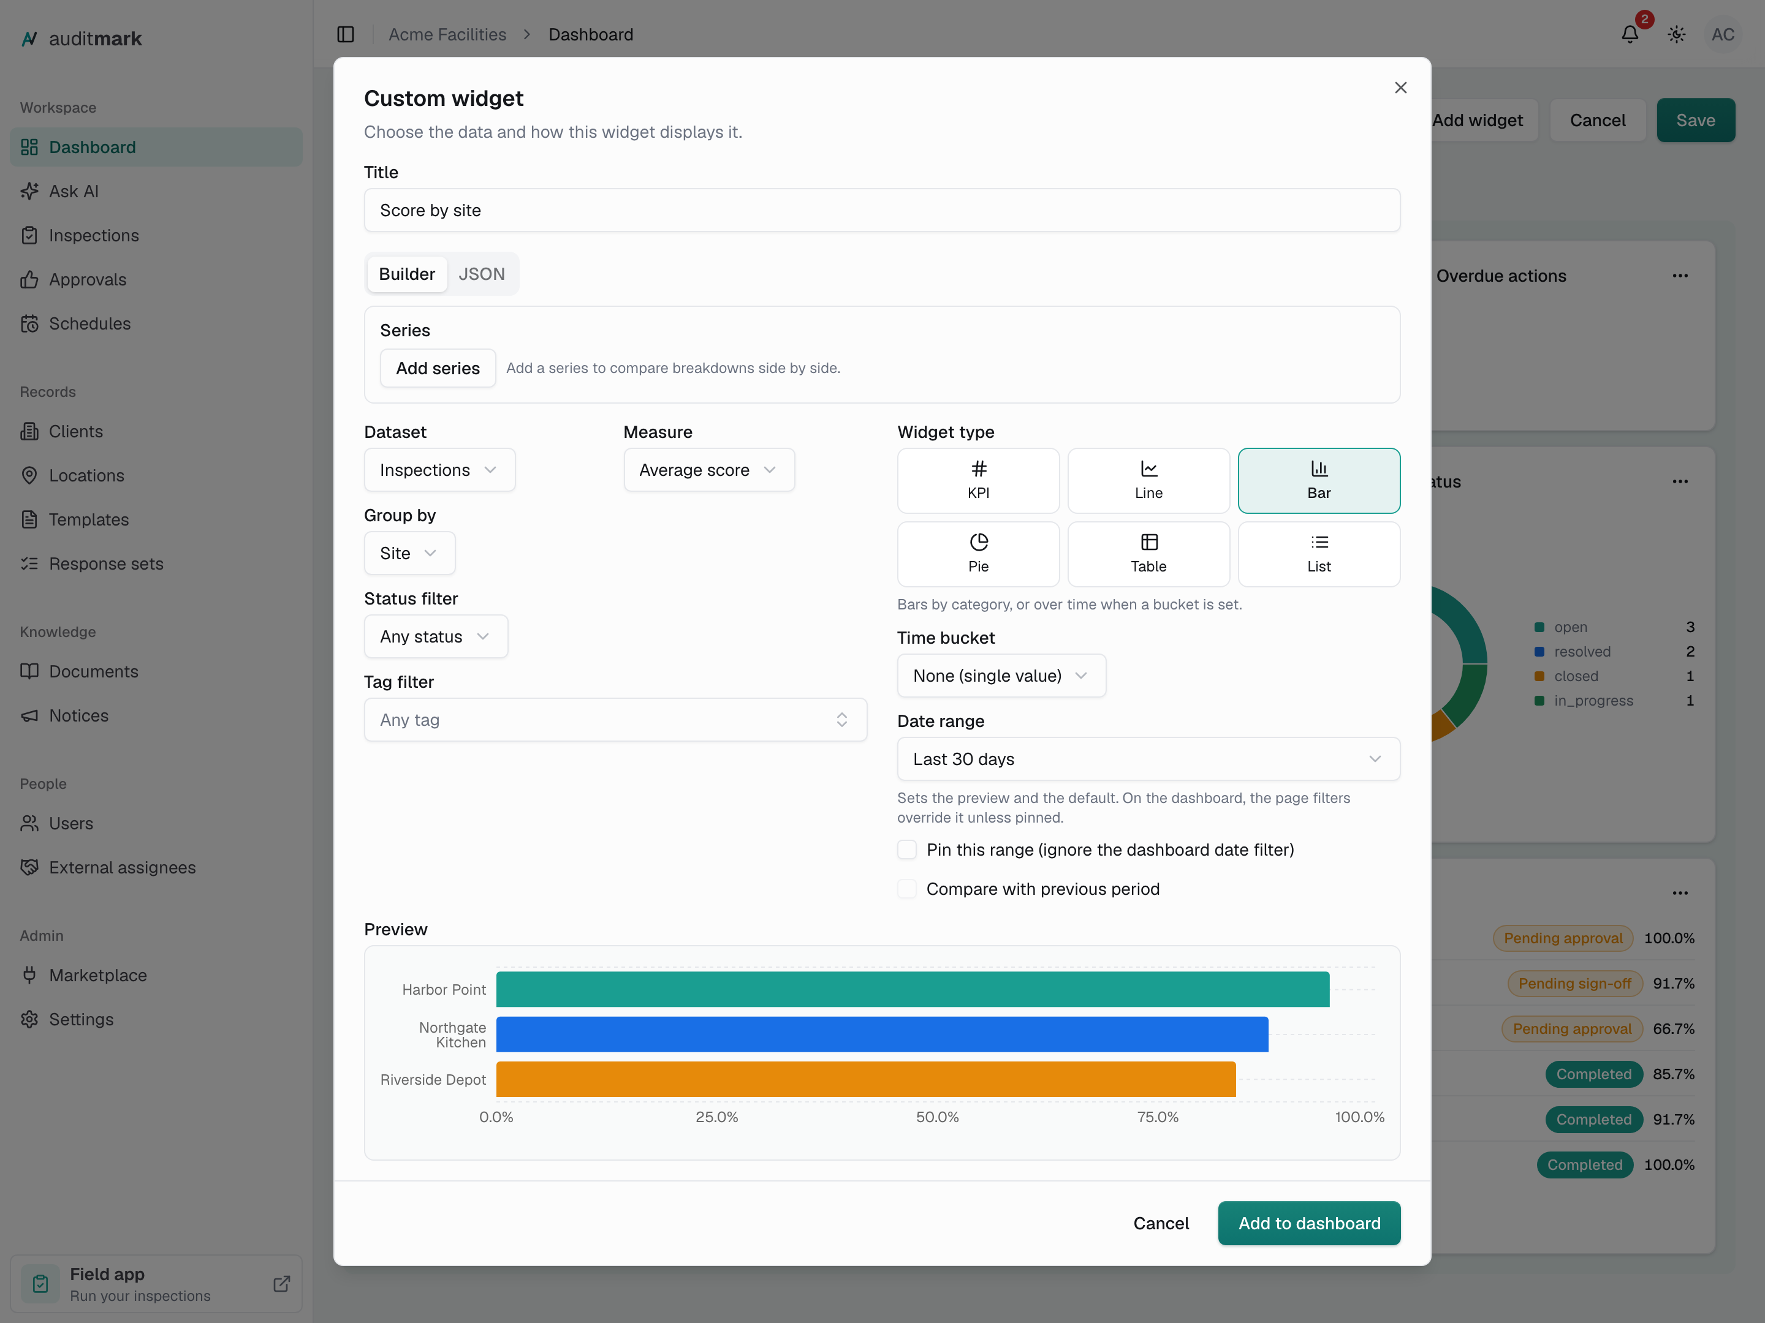Cancel the Custom widget dialog
This screenshot has height=1323, width=1765.
1161,1223
